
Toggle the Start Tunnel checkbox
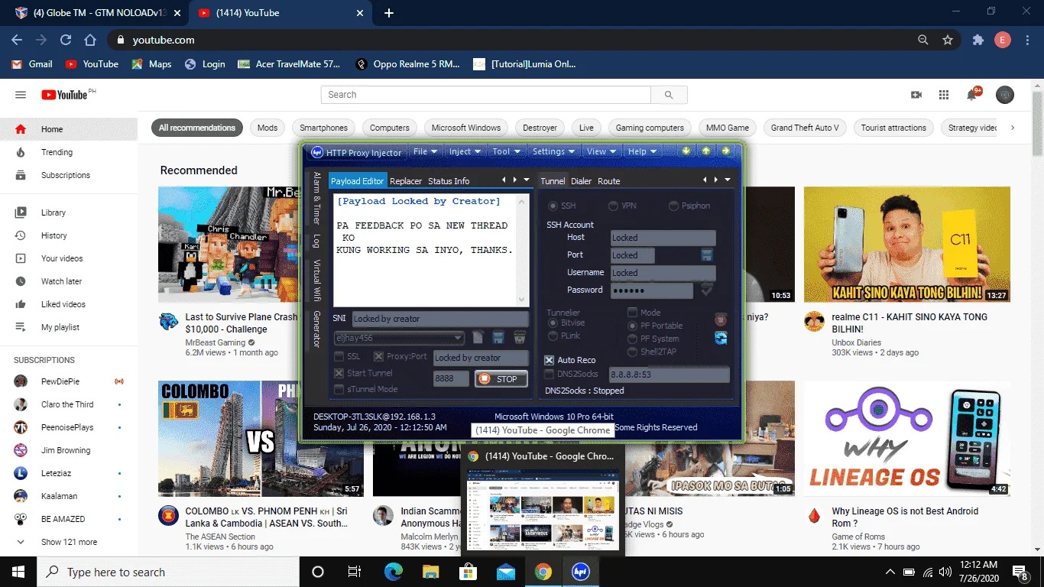coord(339,373)
